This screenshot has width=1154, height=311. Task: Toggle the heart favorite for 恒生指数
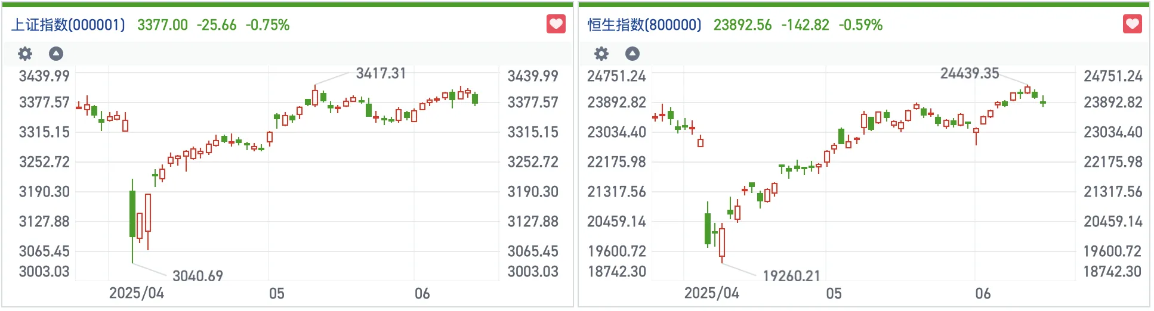point(1132,24)
